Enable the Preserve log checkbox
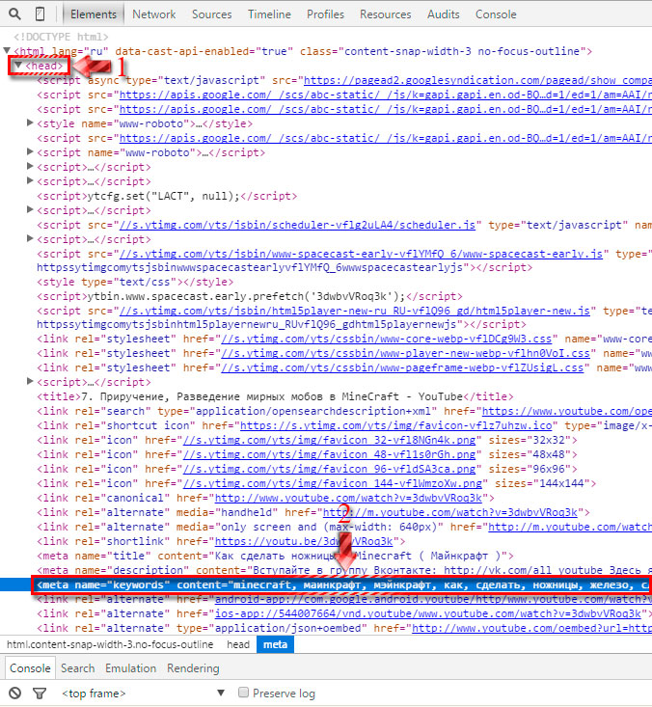Viewport: 652px width, 707px height. [244, 693]
